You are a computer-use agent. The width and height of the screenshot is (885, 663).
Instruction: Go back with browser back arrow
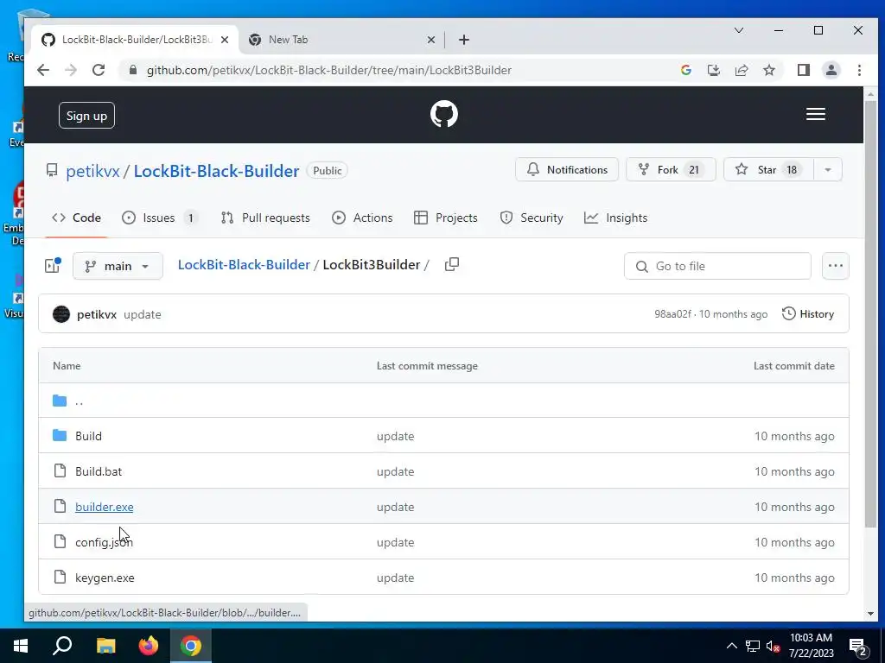[x=43, y=70]
